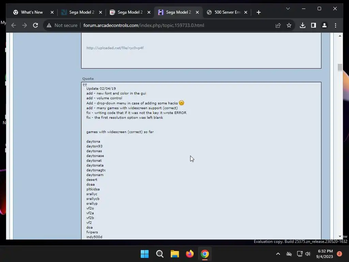Click the 'pltkidsa' list entry

coord(93,189)
